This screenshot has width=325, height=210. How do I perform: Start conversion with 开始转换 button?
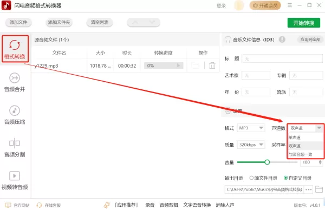tap(304, 23)
